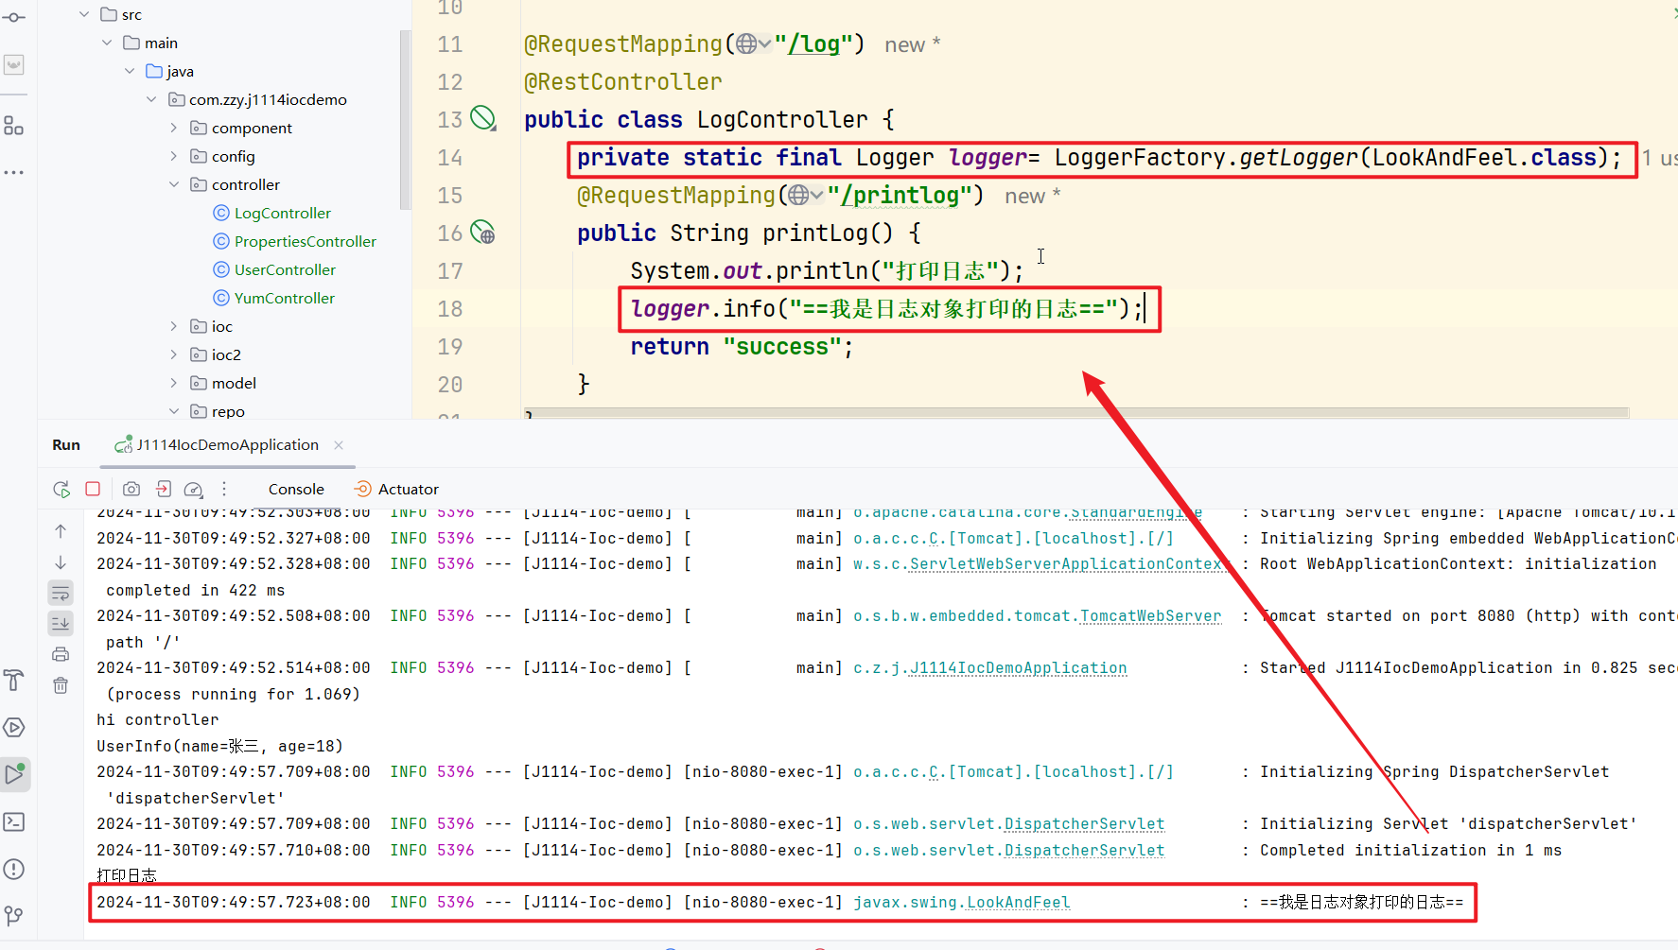Place cursor on line 19 return statement
This screenshot has height=950, width=1678.
(x=741, y=346)
